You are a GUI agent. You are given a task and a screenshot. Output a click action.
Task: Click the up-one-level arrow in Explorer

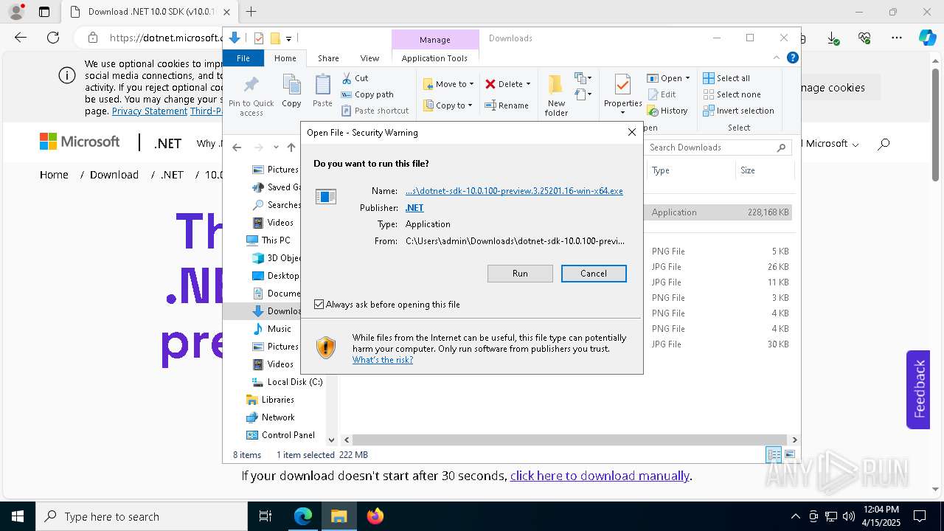coord(291,147)
